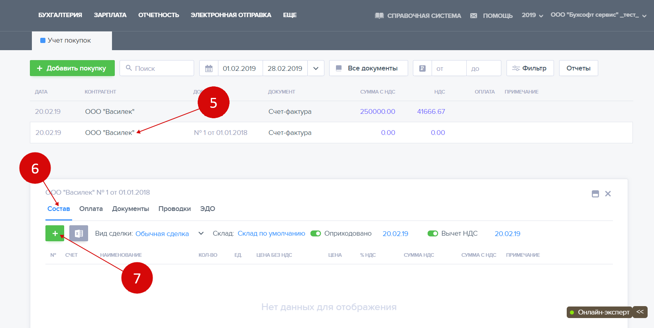Click the Склад по умолчанию link
Viewport: 654px width, 328px height.
tap(271, 233)
